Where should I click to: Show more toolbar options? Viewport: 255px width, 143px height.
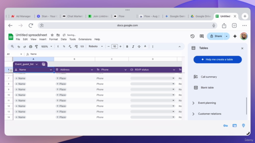[x=153, y=46]
